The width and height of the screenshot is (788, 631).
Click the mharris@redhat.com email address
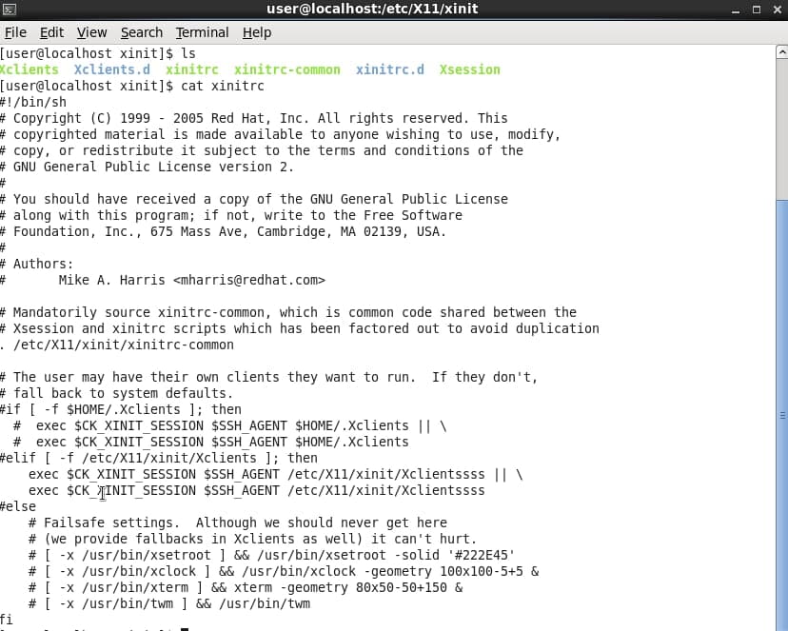[249, 280]
